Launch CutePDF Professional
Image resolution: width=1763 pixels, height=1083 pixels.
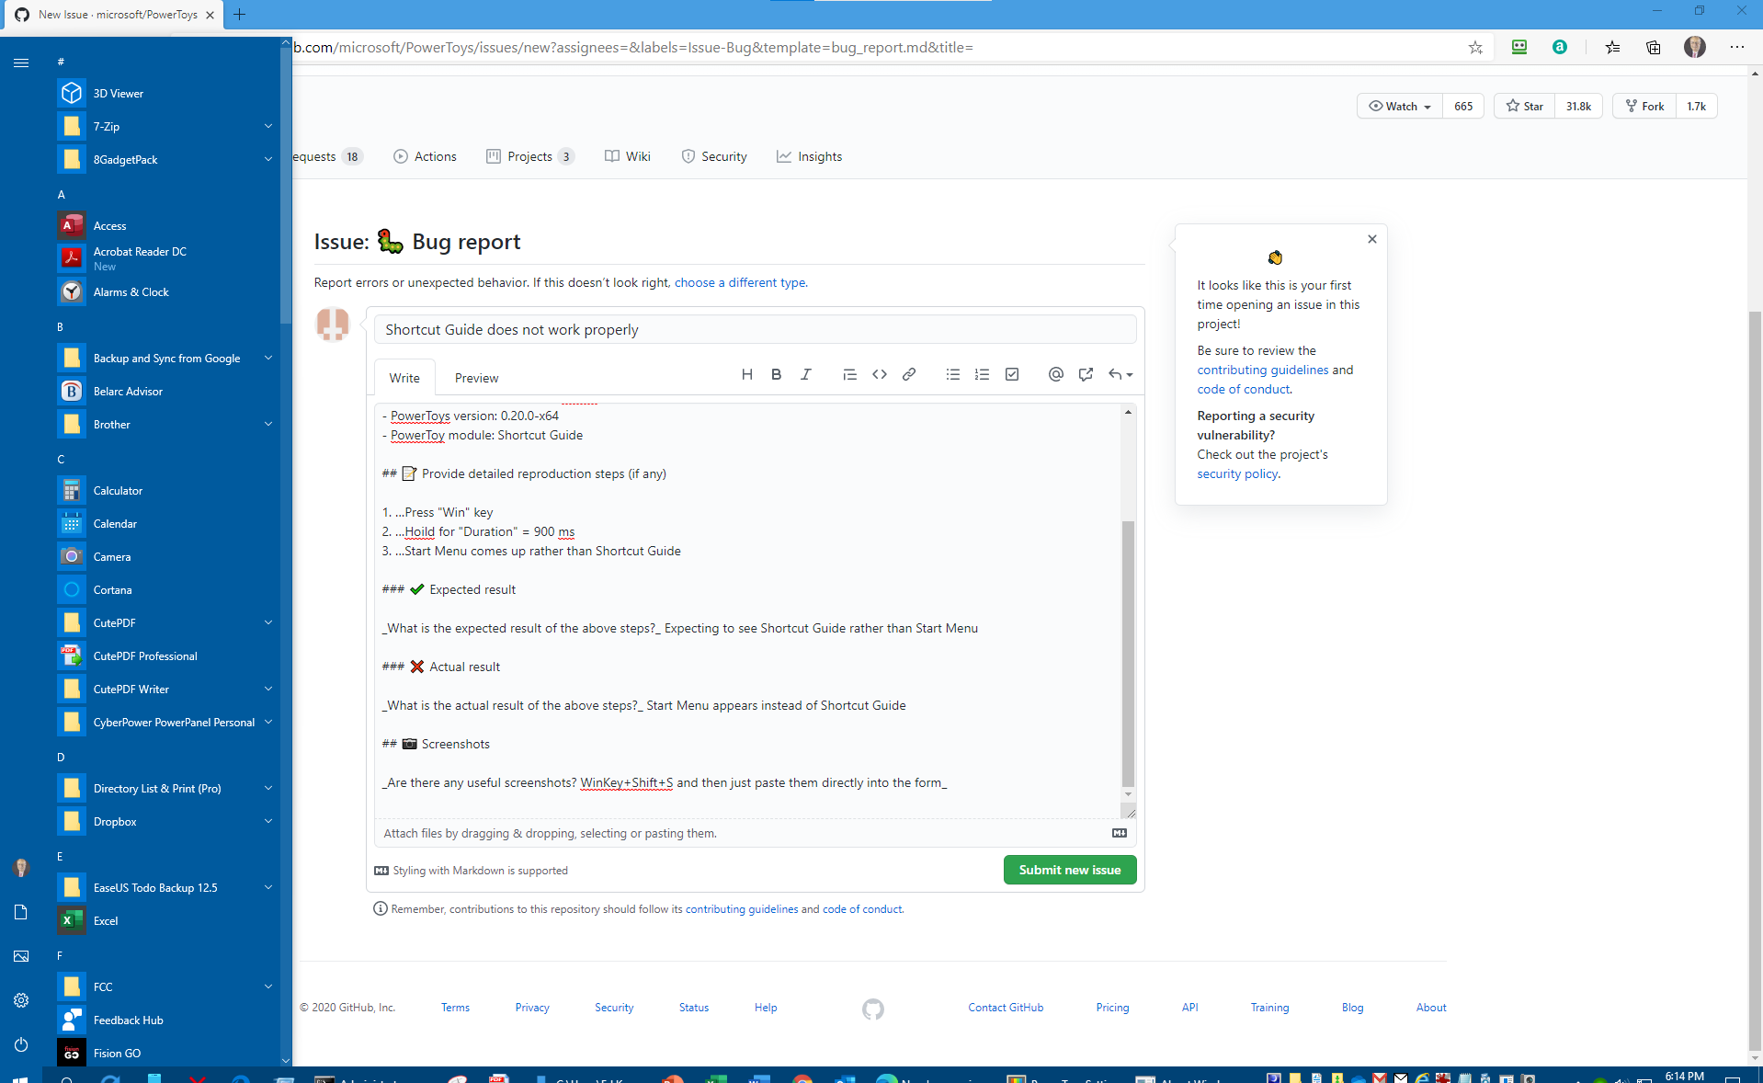pos(165,655)
